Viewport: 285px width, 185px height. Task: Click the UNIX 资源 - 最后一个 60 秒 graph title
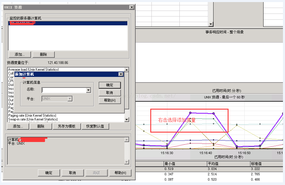pyautogui.click(x=224, y=97)
